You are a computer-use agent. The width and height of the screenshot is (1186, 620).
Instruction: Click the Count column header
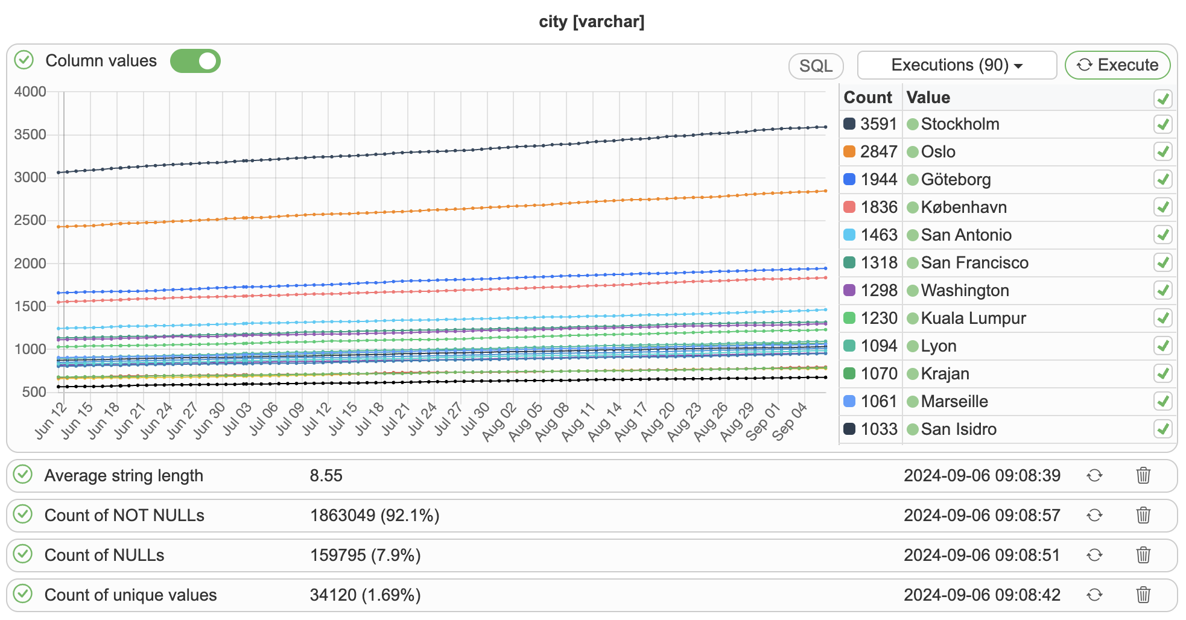[x=867, y=98]
